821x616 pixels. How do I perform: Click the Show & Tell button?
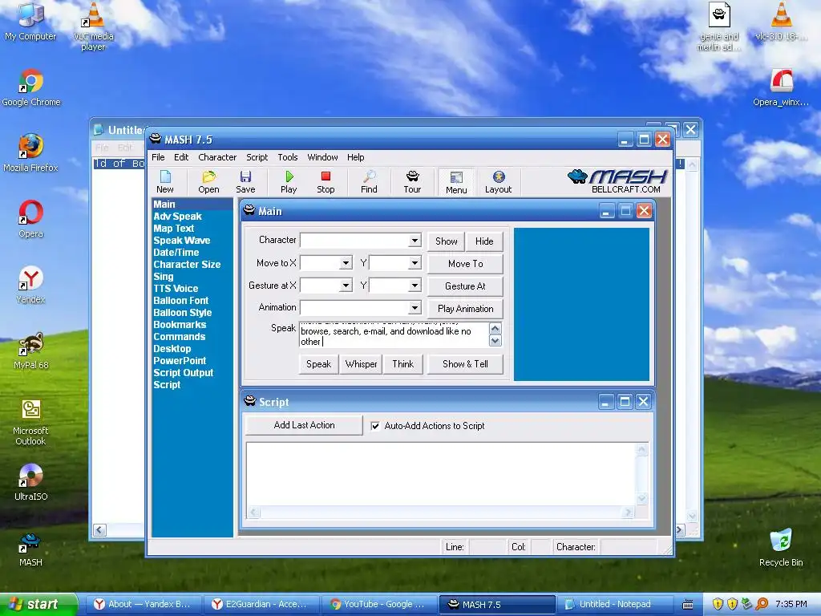tap(466, 364)
